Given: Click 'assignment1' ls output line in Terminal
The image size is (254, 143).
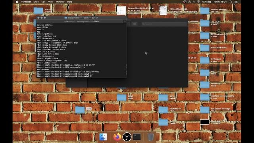Looking at the screenshot, I should point(43,70).
